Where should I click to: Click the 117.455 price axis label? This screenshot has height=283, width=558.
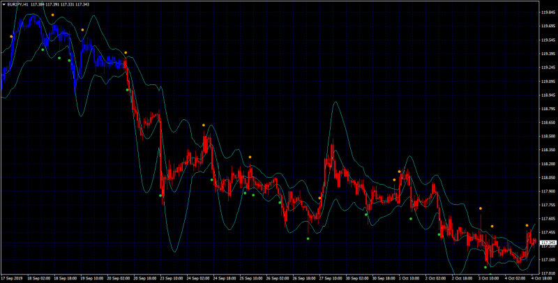[548, 233]
